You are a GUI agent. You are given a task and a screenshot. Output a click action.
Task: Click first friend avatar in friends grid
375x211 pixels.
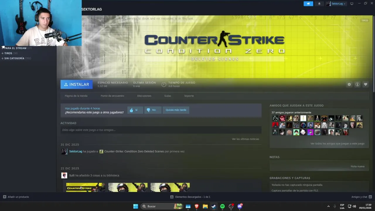pyautogui.click(x=275, y=118)
